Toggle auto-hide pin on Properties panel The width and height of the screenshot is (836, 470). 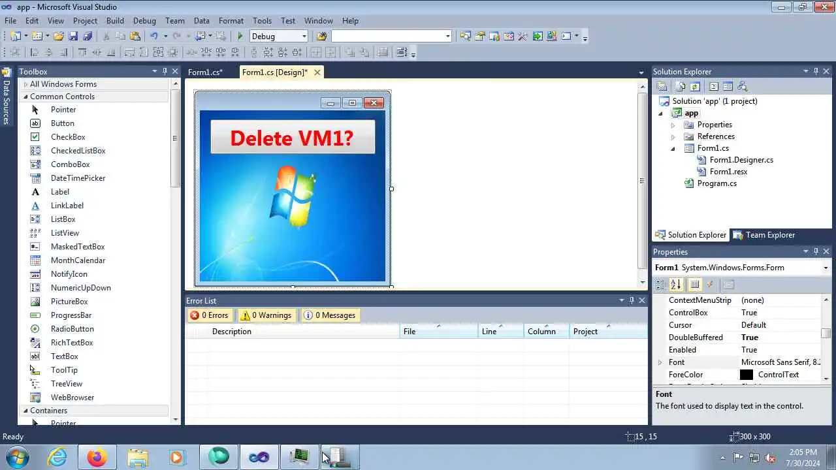(x=816, y=251)
